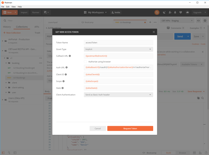Viewport: 209px width, 155px height.
Task: Open tab options ellipsis menu
Action: [155, 22]
